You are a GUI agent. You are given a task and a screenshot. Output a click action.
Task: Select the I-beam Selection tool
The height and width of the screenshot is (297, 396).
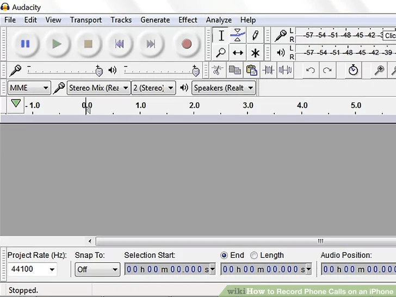point(221,35)
